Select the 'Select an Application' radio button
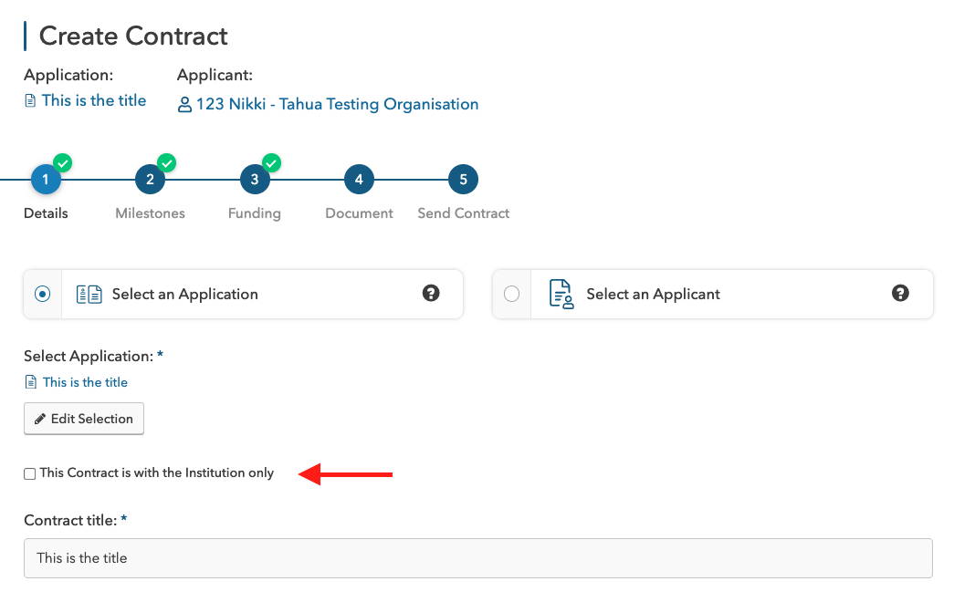954x602 pixels. pyautogui.click(x=42, y=294)
